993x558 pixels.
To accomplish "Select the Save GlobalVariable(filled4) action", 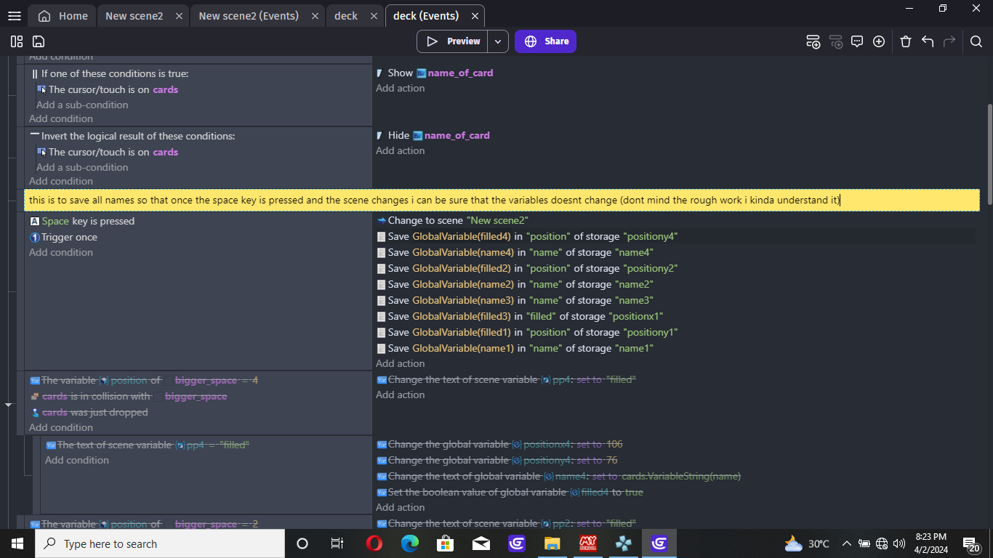I will point(528,236).
